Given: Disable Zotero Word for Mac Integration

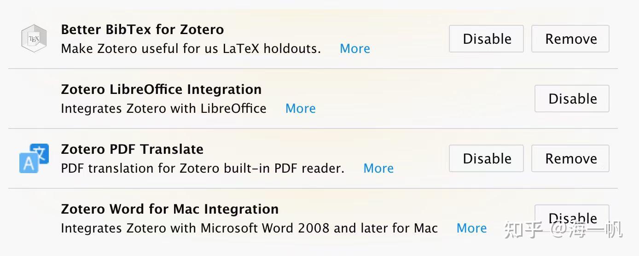Looking at the screenshot, I should click(572, 216).
